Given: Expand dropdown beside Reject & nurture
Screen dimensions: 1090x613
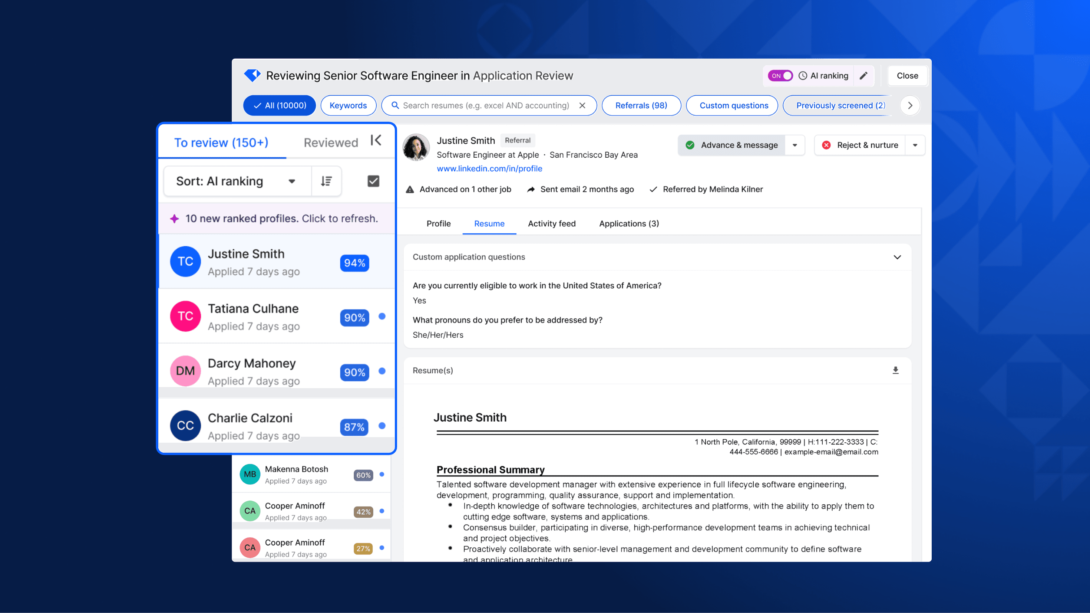Looking at the screenshot, I should 915,145.
